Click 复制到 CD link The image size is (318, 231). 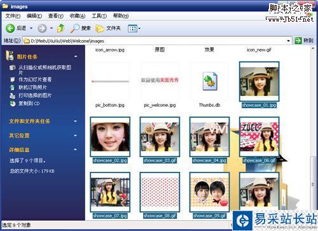29,104
